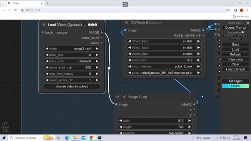
Task: Open the browser side panel icon
Action: click(x=235, y=11)
